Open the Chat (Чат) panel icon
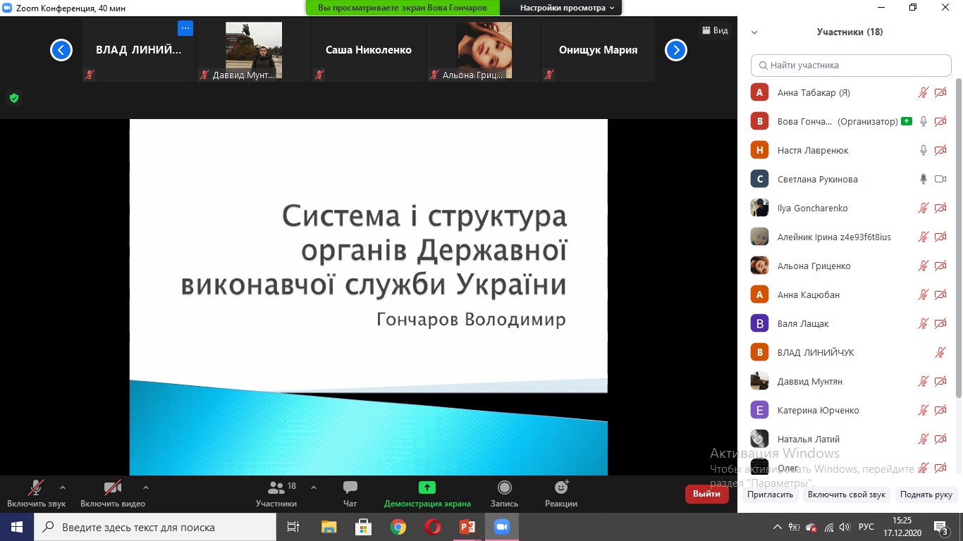Image resolution: width=963 pixels, height=541 pixels. (350, 488)
